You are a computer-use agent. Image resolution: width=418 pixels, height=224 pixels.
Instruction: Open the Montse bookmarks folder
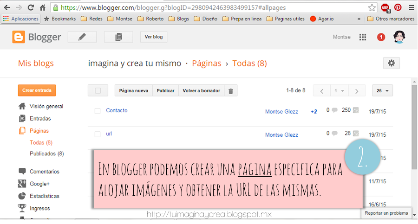point(120,19)
